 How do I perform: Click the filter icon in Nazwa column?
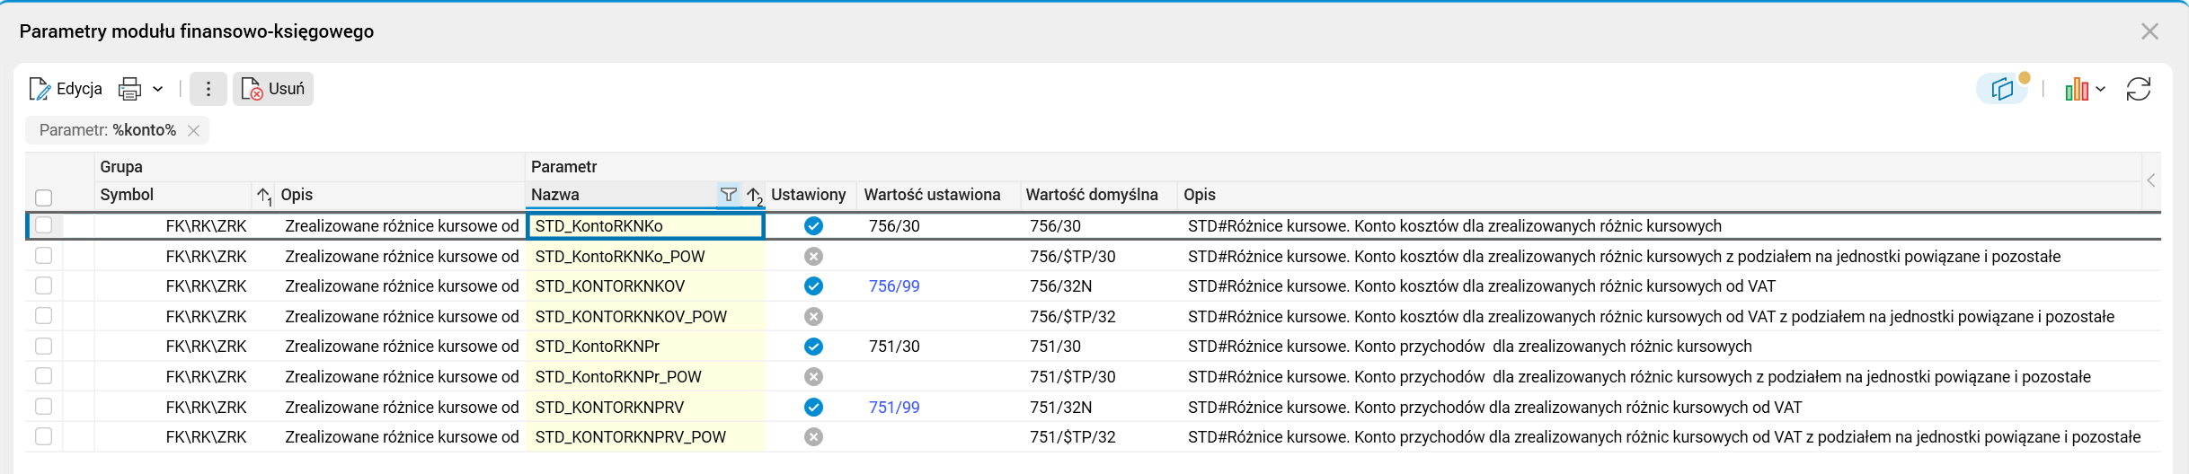(x=729, y=195)
